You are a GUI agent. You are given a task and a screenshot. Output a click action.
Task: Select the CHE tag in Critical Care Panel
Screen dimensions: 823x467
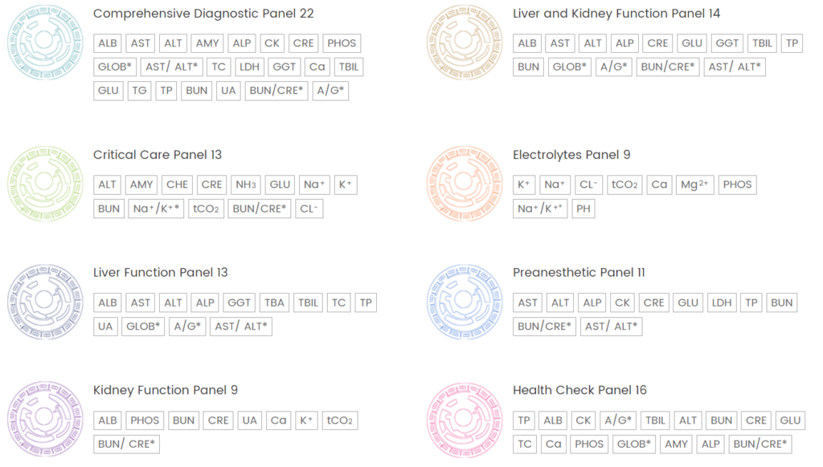coord(178,185)
